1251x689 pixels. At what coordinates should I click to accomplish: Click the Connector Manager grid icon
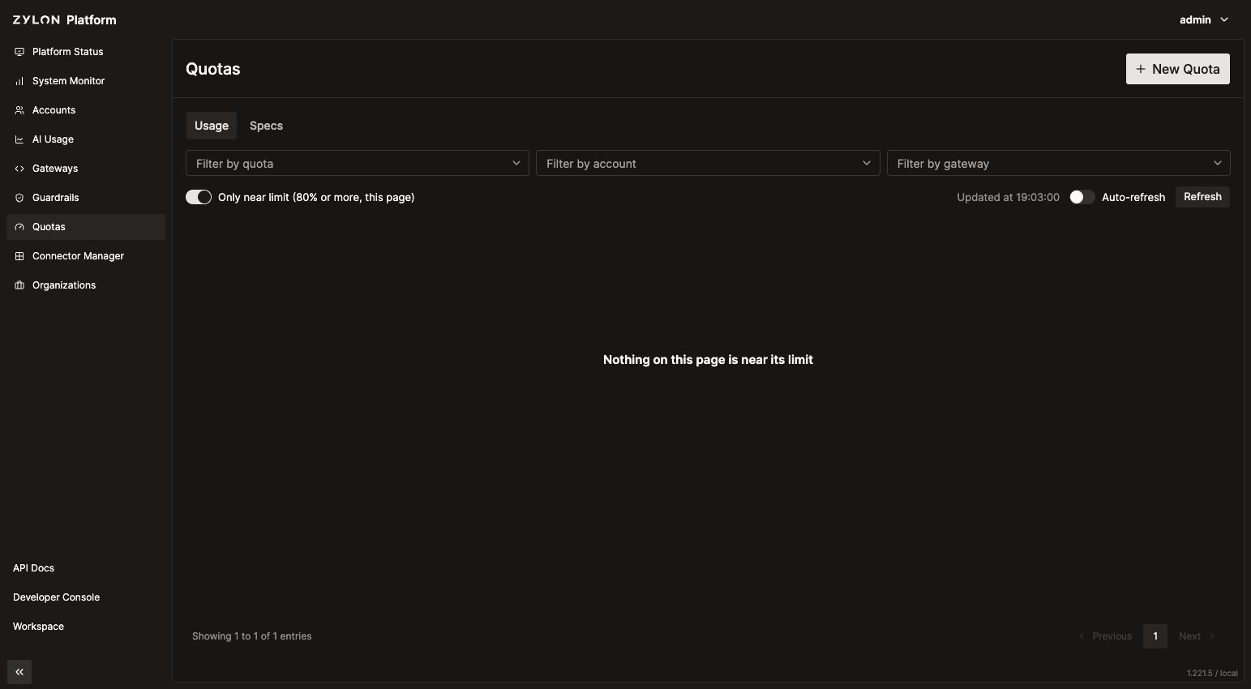(x=19, y=256)
